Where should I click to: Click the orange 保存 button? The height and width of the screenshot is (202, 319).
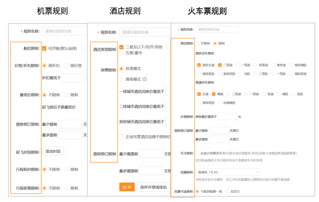127,187
